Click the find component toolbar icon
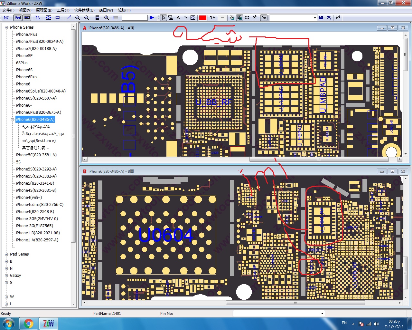 [97, 18]
